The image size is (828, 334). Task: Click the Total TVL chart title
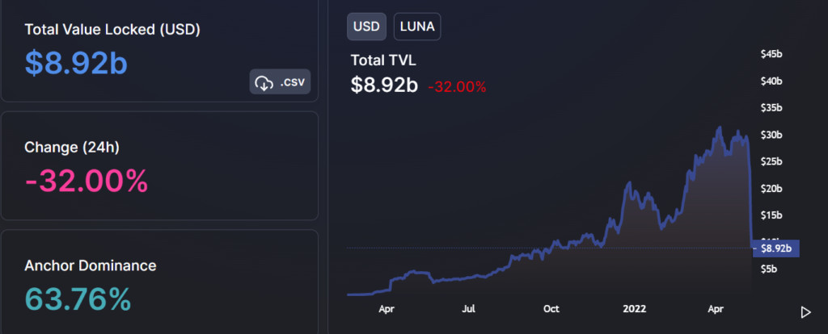tap(383, 60)
